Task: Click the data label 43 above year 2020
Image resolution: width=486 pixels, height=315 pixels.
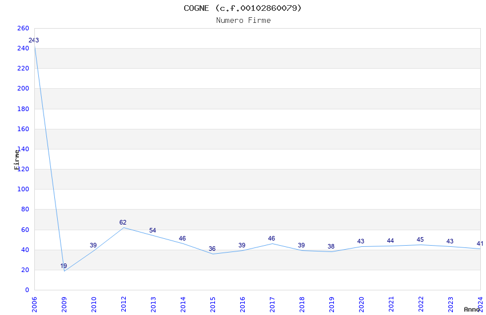Action: pos(360,241)
